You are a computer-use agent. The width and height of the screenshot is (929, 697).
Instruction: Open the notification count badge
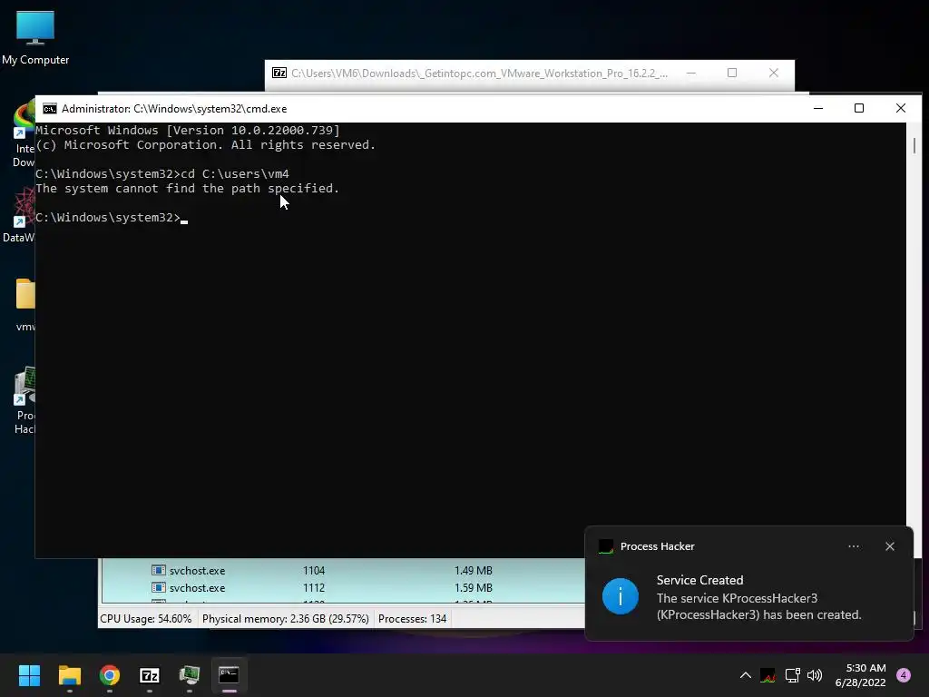click(x=904, y=675)
